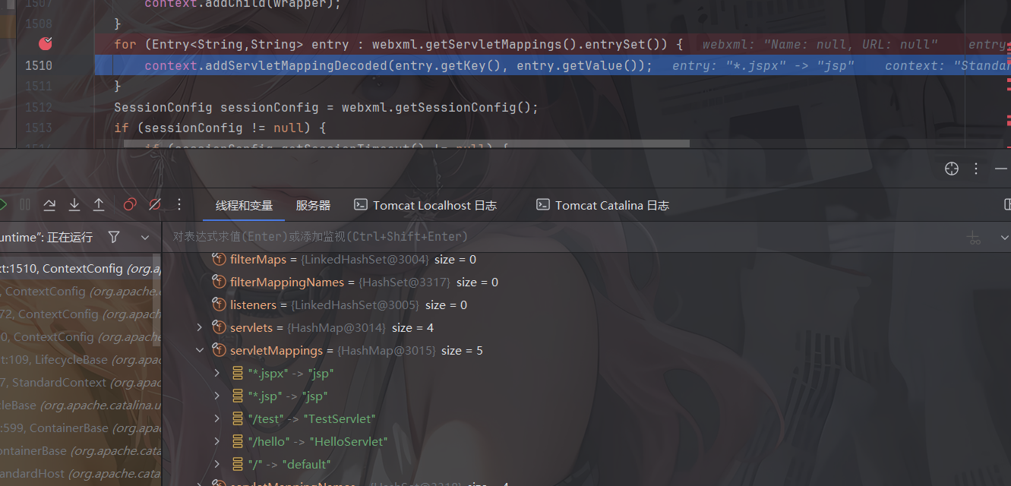Viewport: 1011px width, 486px height.
Task: Click the Step Out arrow icon
Action: [99, 205]
